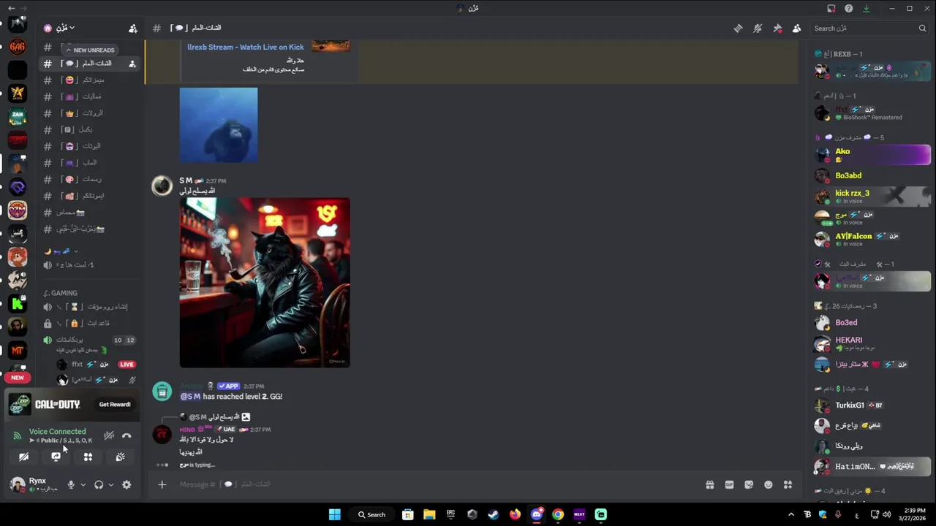This screenshot has width=936, height=526.
Task: Click Get Reward! on Call of Duty banner
Action: coord(115,404)
